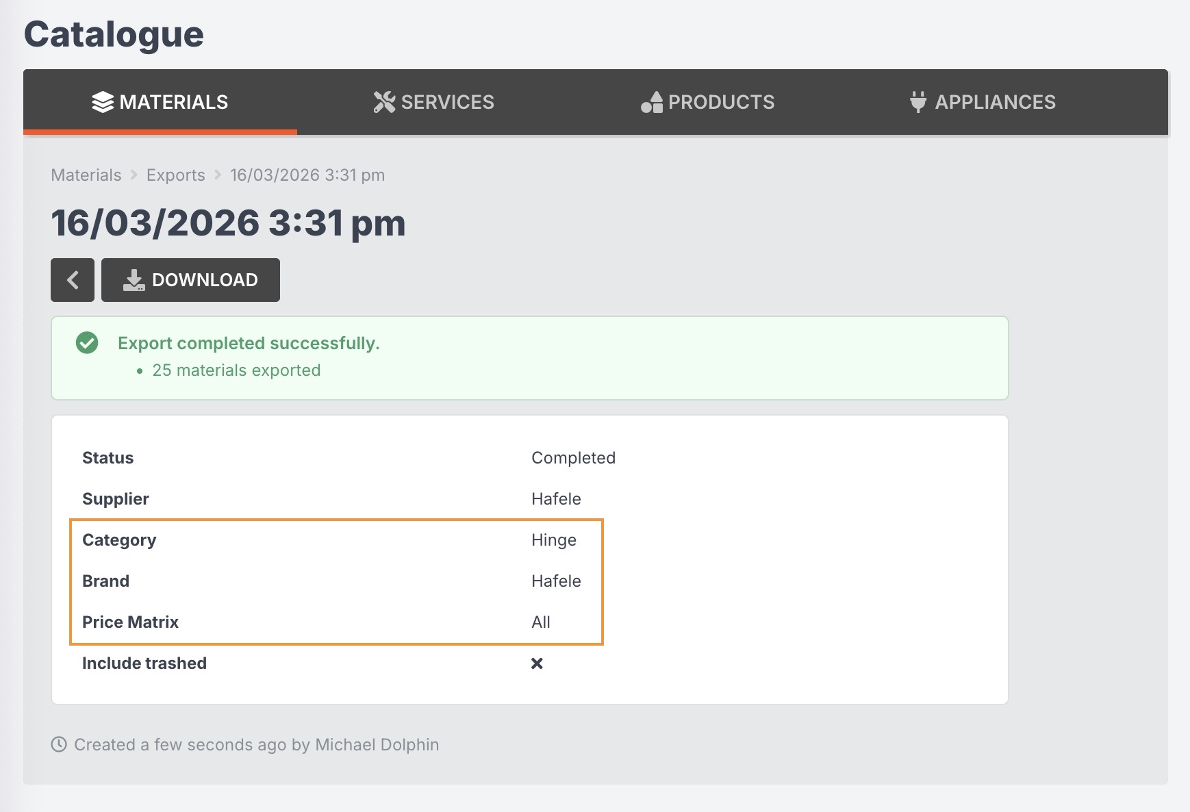This screenshot has width=1190, height=812.
Task: Click the 'Category' field label
Action: coord(119,540)
